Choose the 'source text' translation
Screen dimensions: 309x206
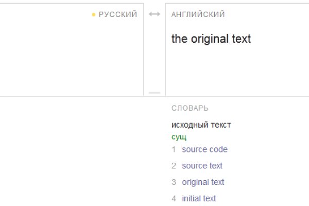click(202, 166)
